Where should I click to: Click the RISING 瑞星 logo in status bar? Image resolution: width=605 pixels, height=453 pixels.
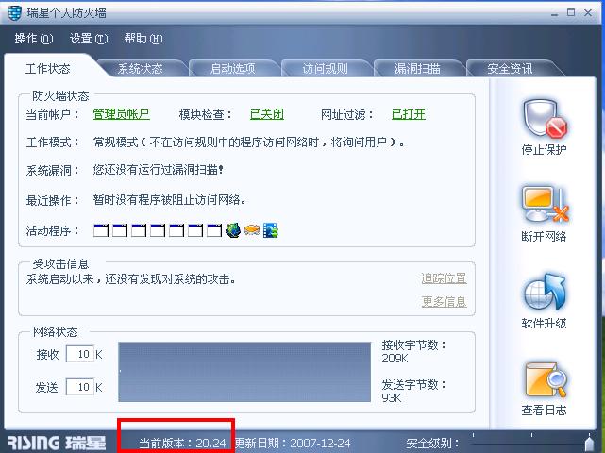[57, 443]
